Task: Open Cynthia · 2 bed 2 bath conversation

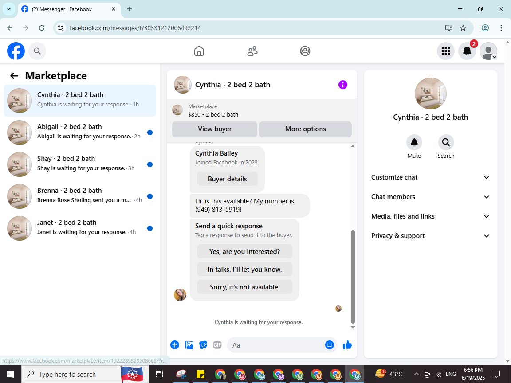Action: coord(80,101)
